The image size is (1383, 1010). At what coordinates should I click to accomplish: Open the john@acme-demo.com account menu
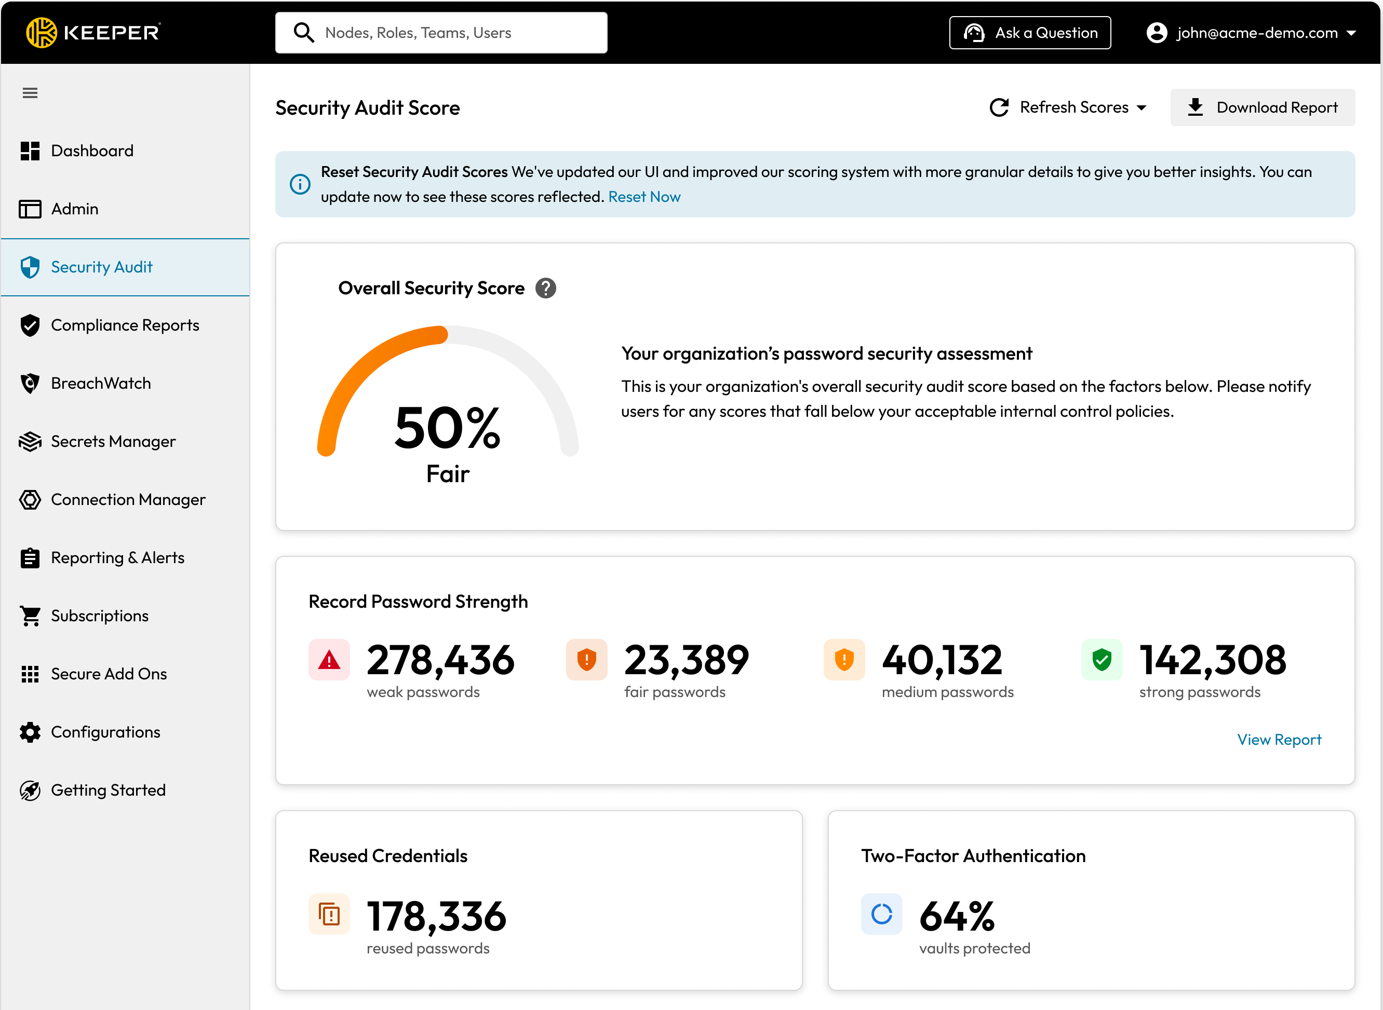(1250, 32)
